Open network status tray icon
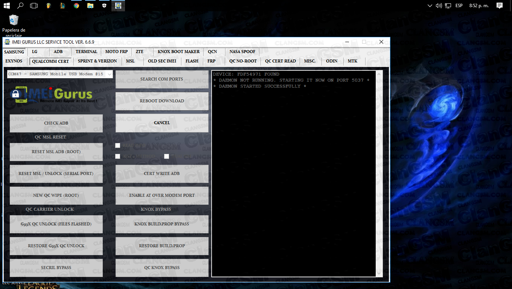 point(448,6)
